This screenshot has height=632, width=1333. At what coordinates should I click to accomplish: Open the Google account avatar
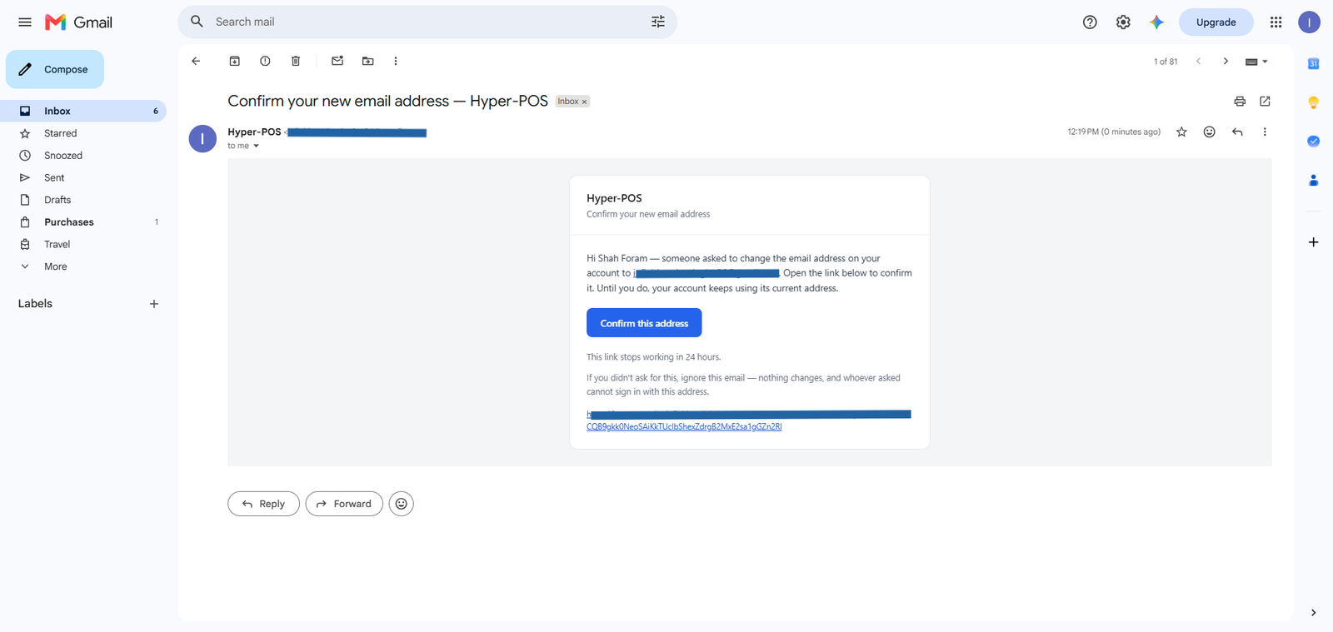(1309, 22)
